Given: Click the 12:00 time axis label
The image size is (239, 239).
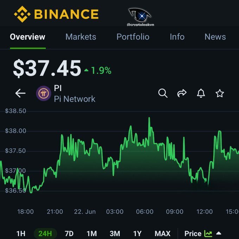Looking at the screenshot, I should pyautogui.click(x=205, y=212).
